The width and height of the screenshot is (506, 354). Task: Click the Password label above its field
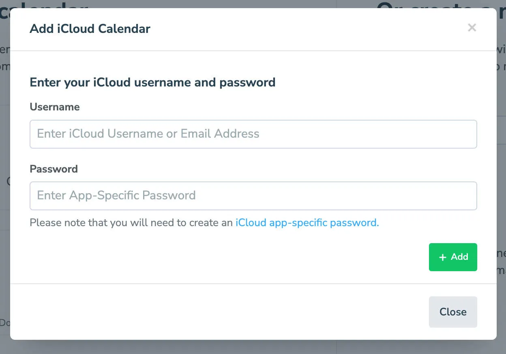tap(53, 169)
